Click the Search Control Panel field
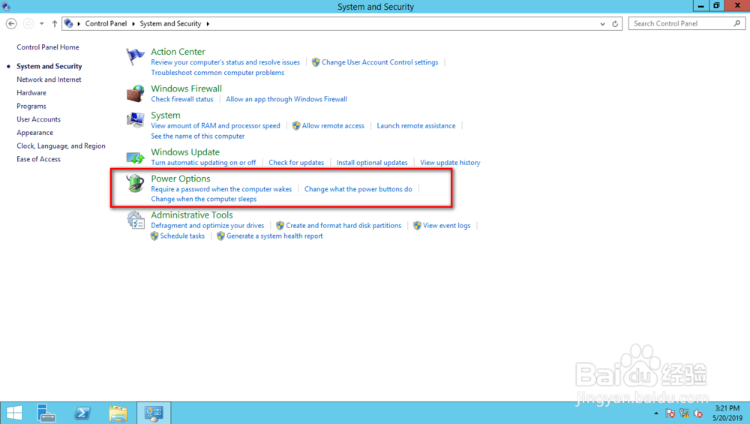Screen dimensions: 750x424 coord(687,23)
